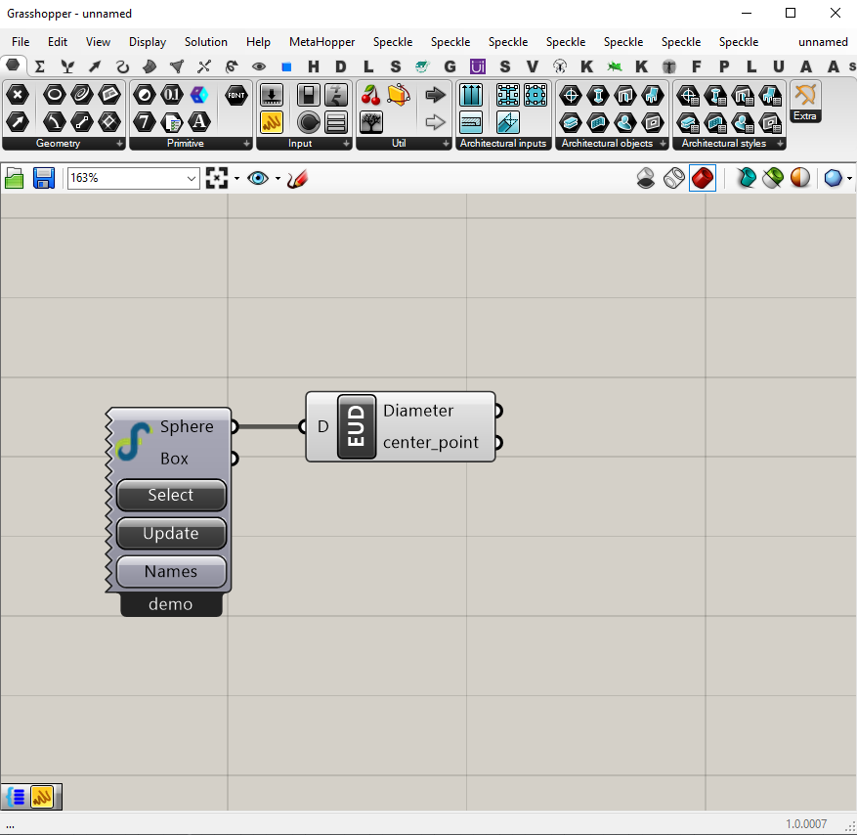Click the tree icon in Util panel

(x=370, y=121)
